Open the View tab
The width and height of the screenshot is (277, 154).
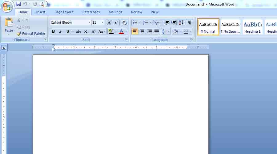[155, 12]
